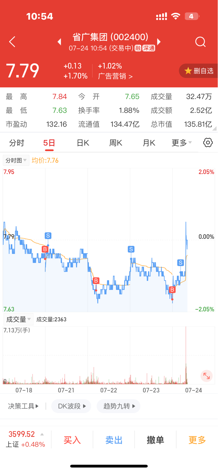Expand the 决策工具 menu
This screenshot has width=218, height=472.
point(23,406)
